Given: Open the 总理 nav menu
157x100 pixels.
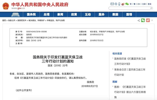Looking at the screenshot, I should coord(47,14).
